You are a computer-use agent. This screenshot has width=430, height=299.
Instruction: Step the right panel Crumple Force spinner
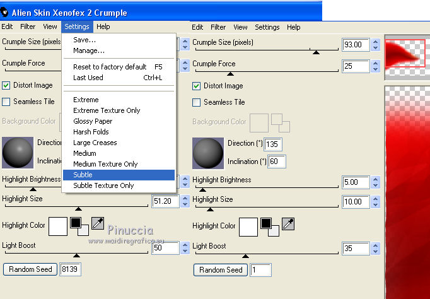[x=375, y=66]
